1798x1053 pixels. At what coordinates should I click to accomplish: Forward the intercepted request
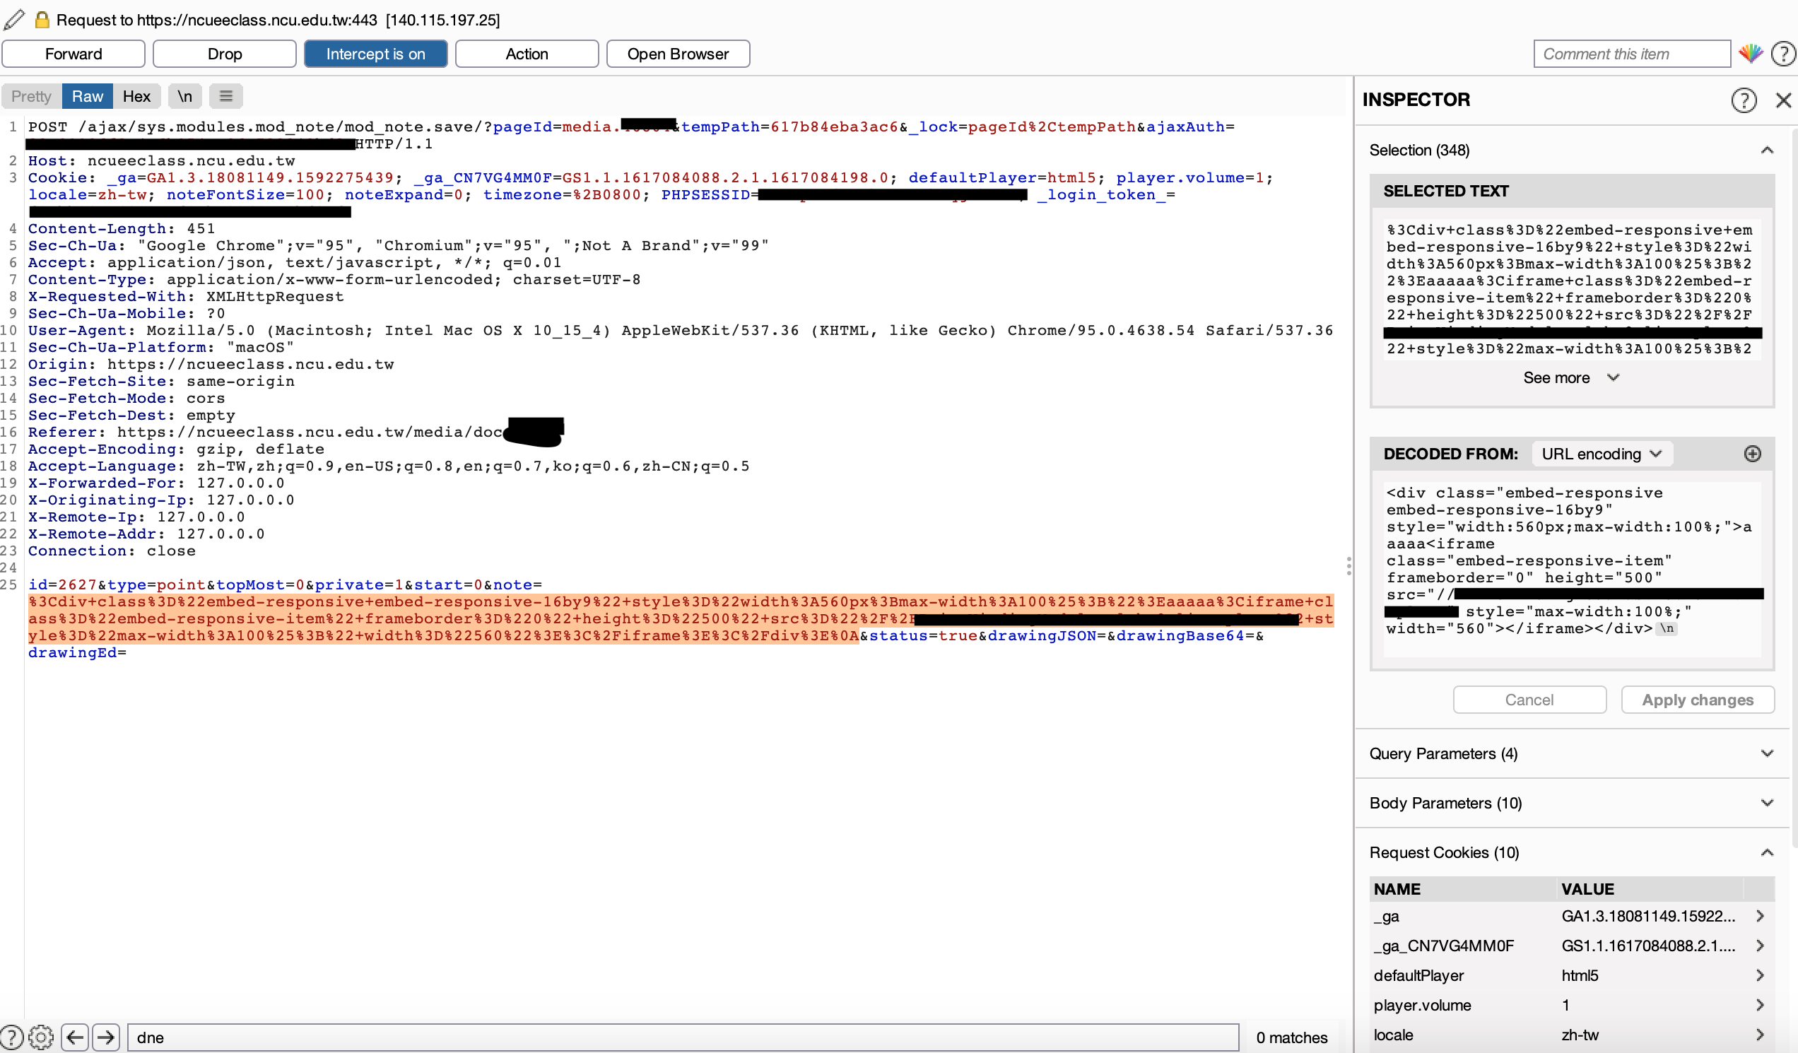[74, 54]
